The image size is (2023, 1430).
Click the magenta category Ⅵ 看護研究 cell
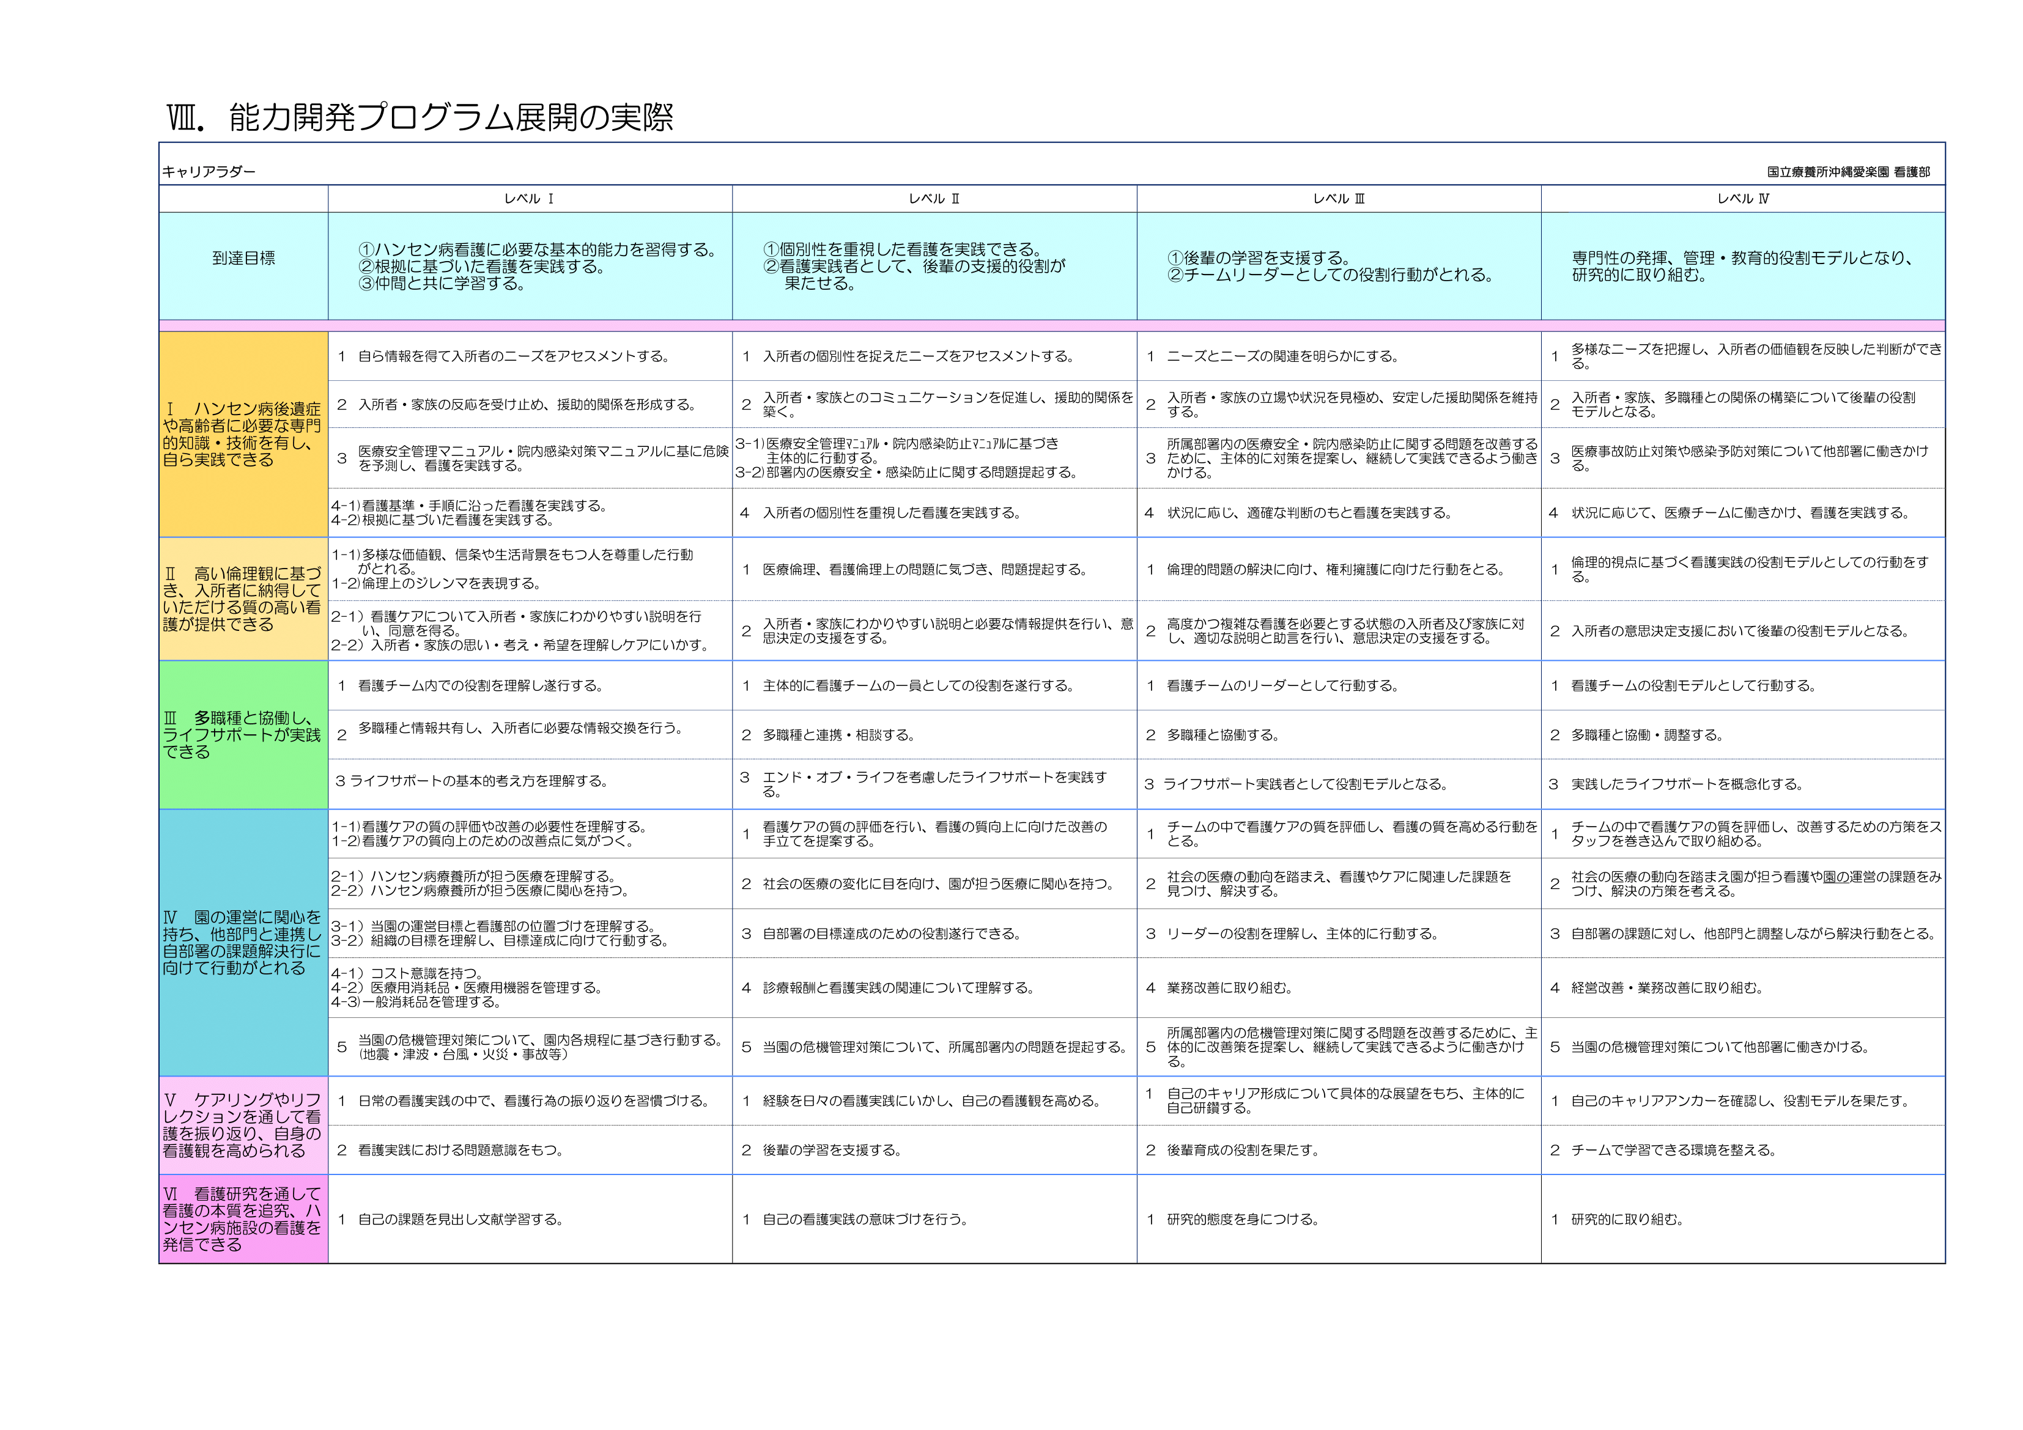242,1220
